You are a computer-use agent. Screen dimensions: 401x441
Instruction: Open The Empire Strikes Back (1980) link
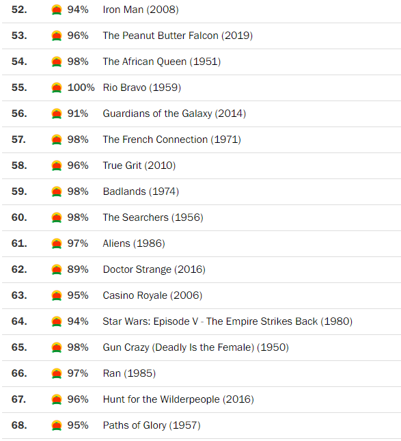tap(227, 321)
